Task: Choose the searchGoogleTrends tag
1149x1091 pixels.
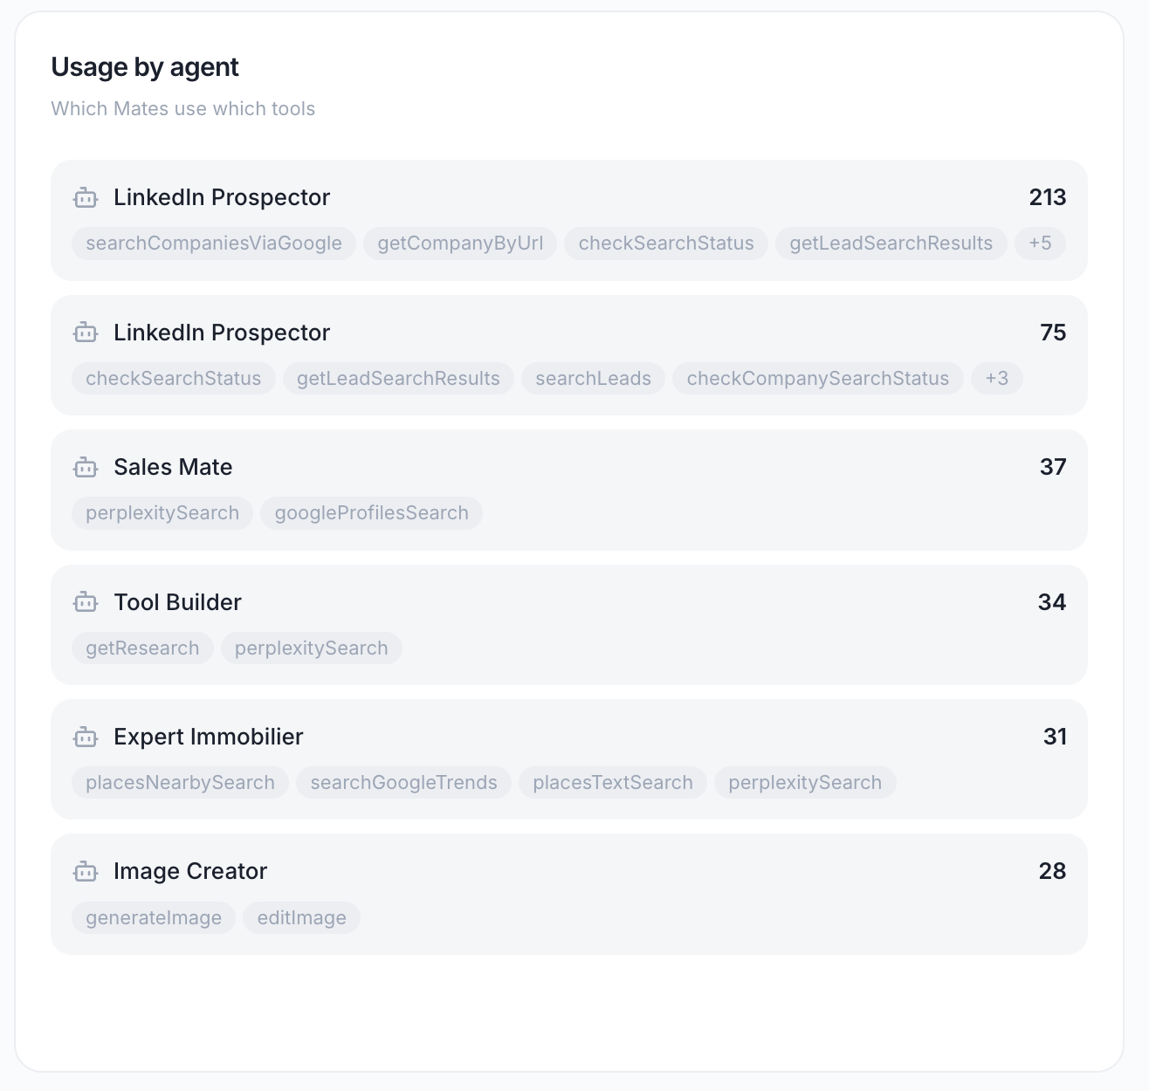Action: 404,783
